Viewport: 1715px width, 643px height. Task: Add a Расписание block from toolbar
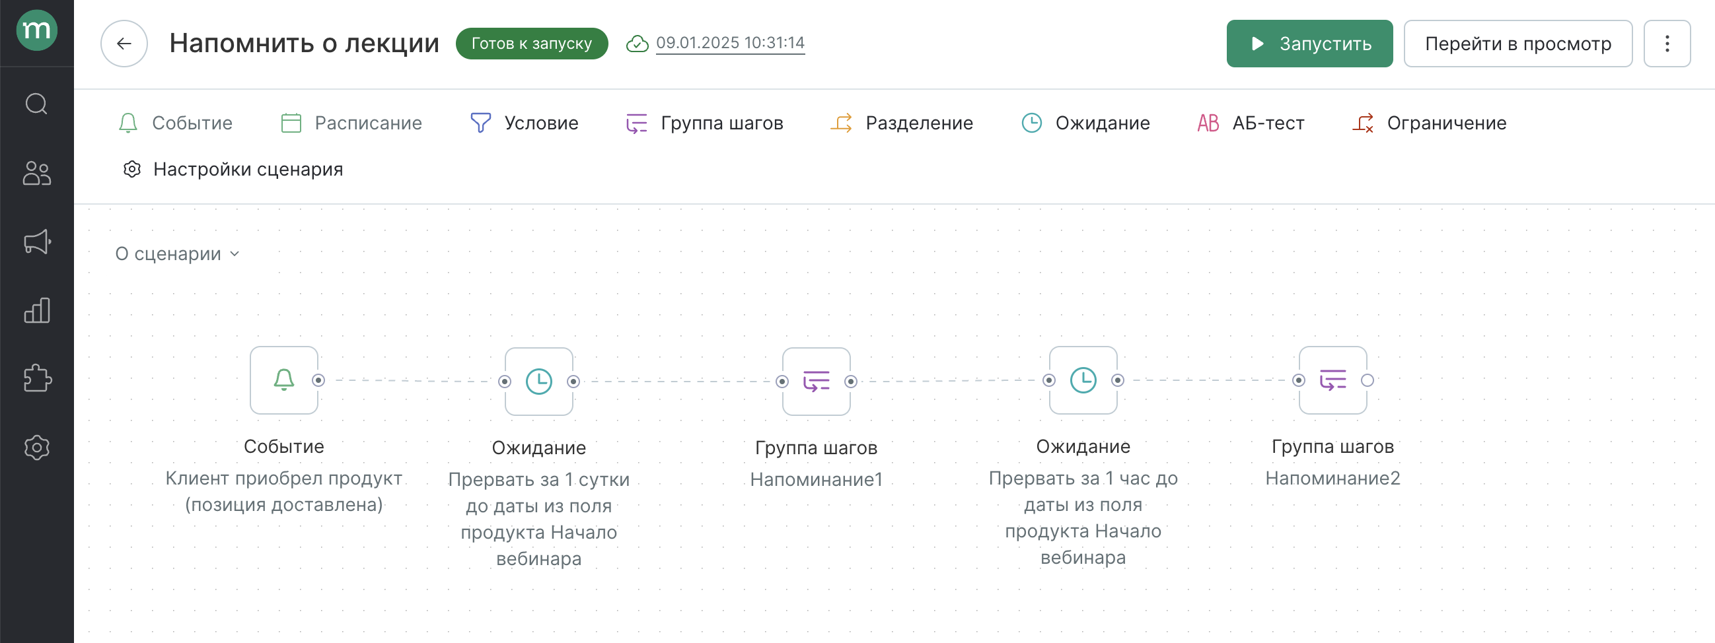(351, 123)
